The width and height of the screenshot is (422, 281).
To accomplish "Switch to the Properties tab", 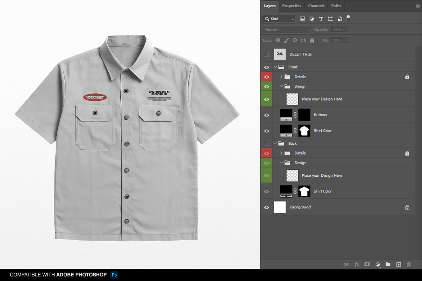I will pos(292,6).
